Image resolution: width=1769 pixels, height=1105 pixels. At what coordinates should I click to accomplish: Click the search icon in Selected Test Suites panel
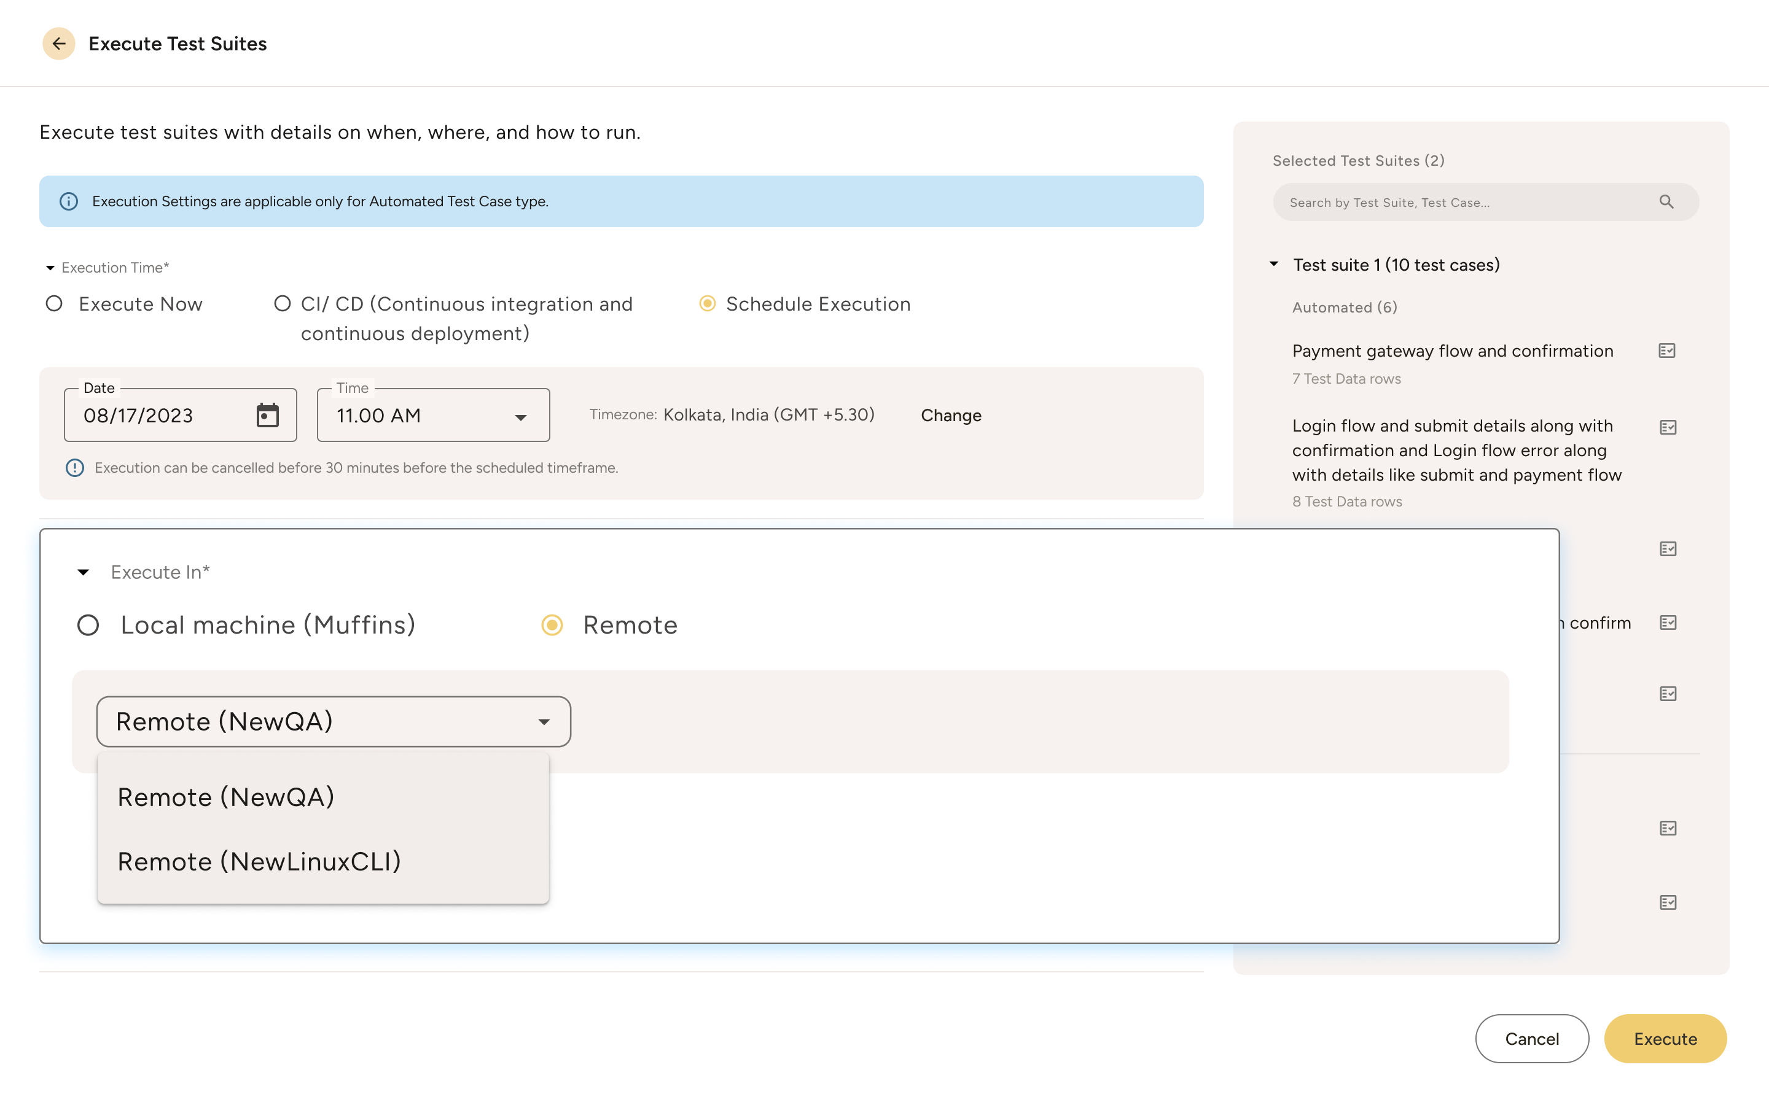tap(1668, 202)
